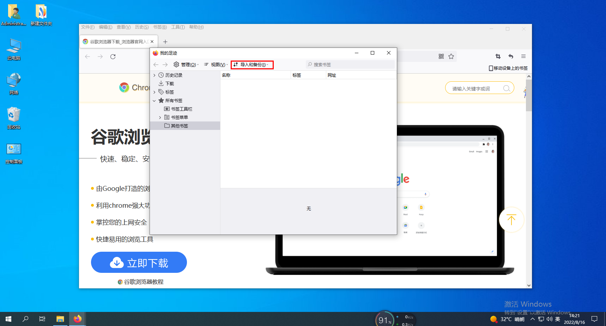Reload the current browser page

pos(113,57)
